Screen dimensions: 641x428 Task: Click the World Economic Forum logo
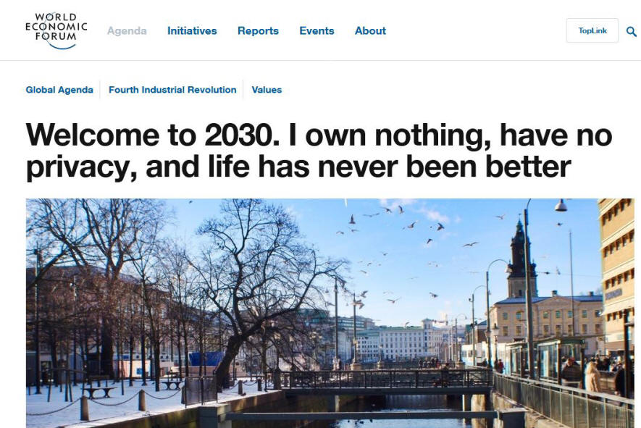56,30
